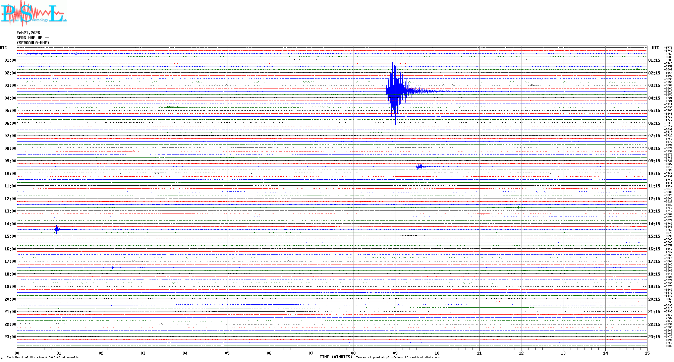This screenshot has height=362, width=674.
Task: Click the small blue blip near minute 02
Action: pyautogui.click(x=112, y=268)
